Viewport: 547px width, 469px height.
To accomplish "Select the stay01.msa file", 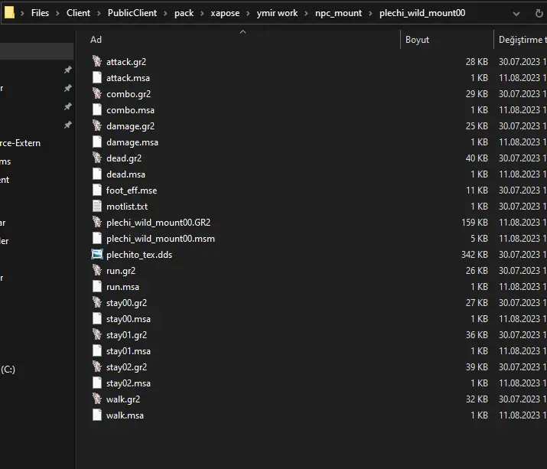I will pos(128,351).
